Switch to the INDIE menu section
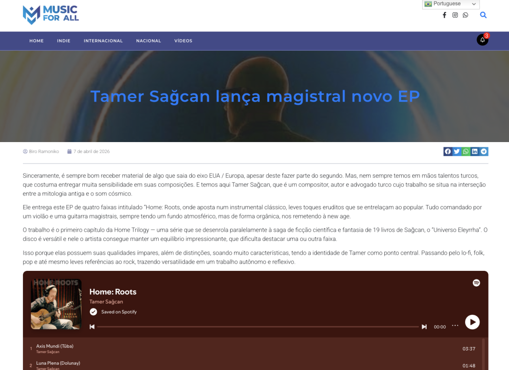 (x=63, y=41)
